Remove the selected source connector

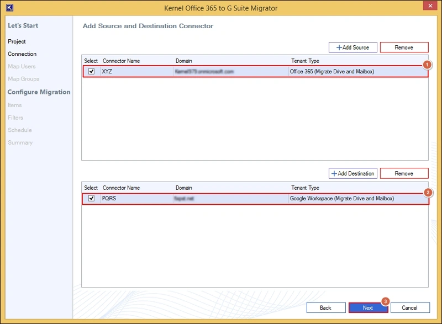point(404,47)
